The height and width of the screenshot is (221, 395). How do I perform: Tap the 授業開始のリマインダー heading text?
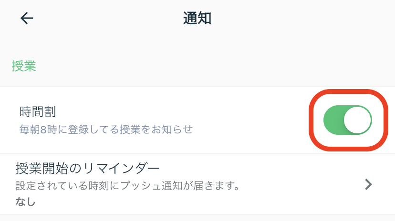click(87, 168)
